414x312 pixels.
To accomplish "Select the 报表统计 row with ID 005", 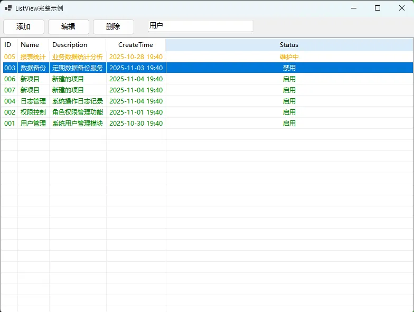I will [33, 56].
